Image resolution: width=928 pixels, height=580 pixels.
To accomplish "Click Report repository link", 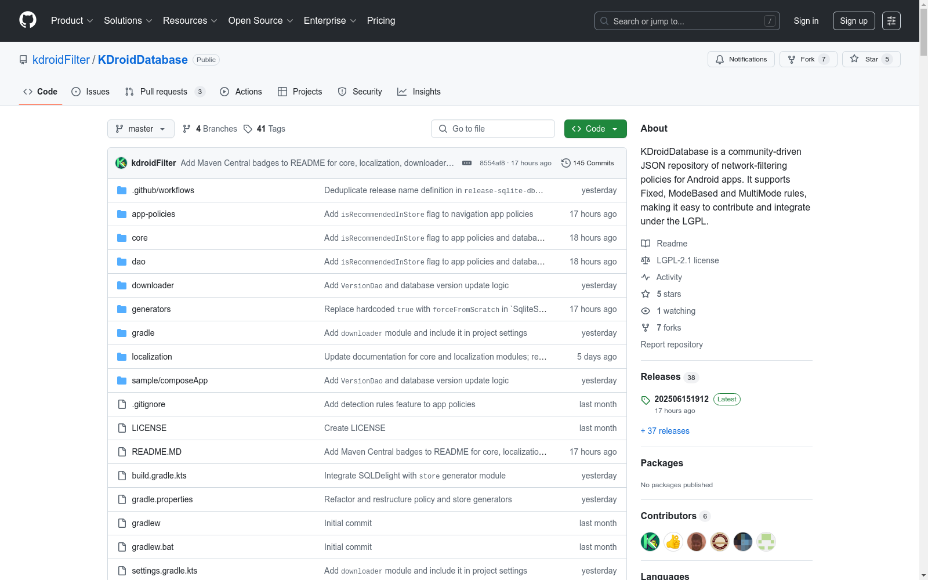I will tap(672, 345).
